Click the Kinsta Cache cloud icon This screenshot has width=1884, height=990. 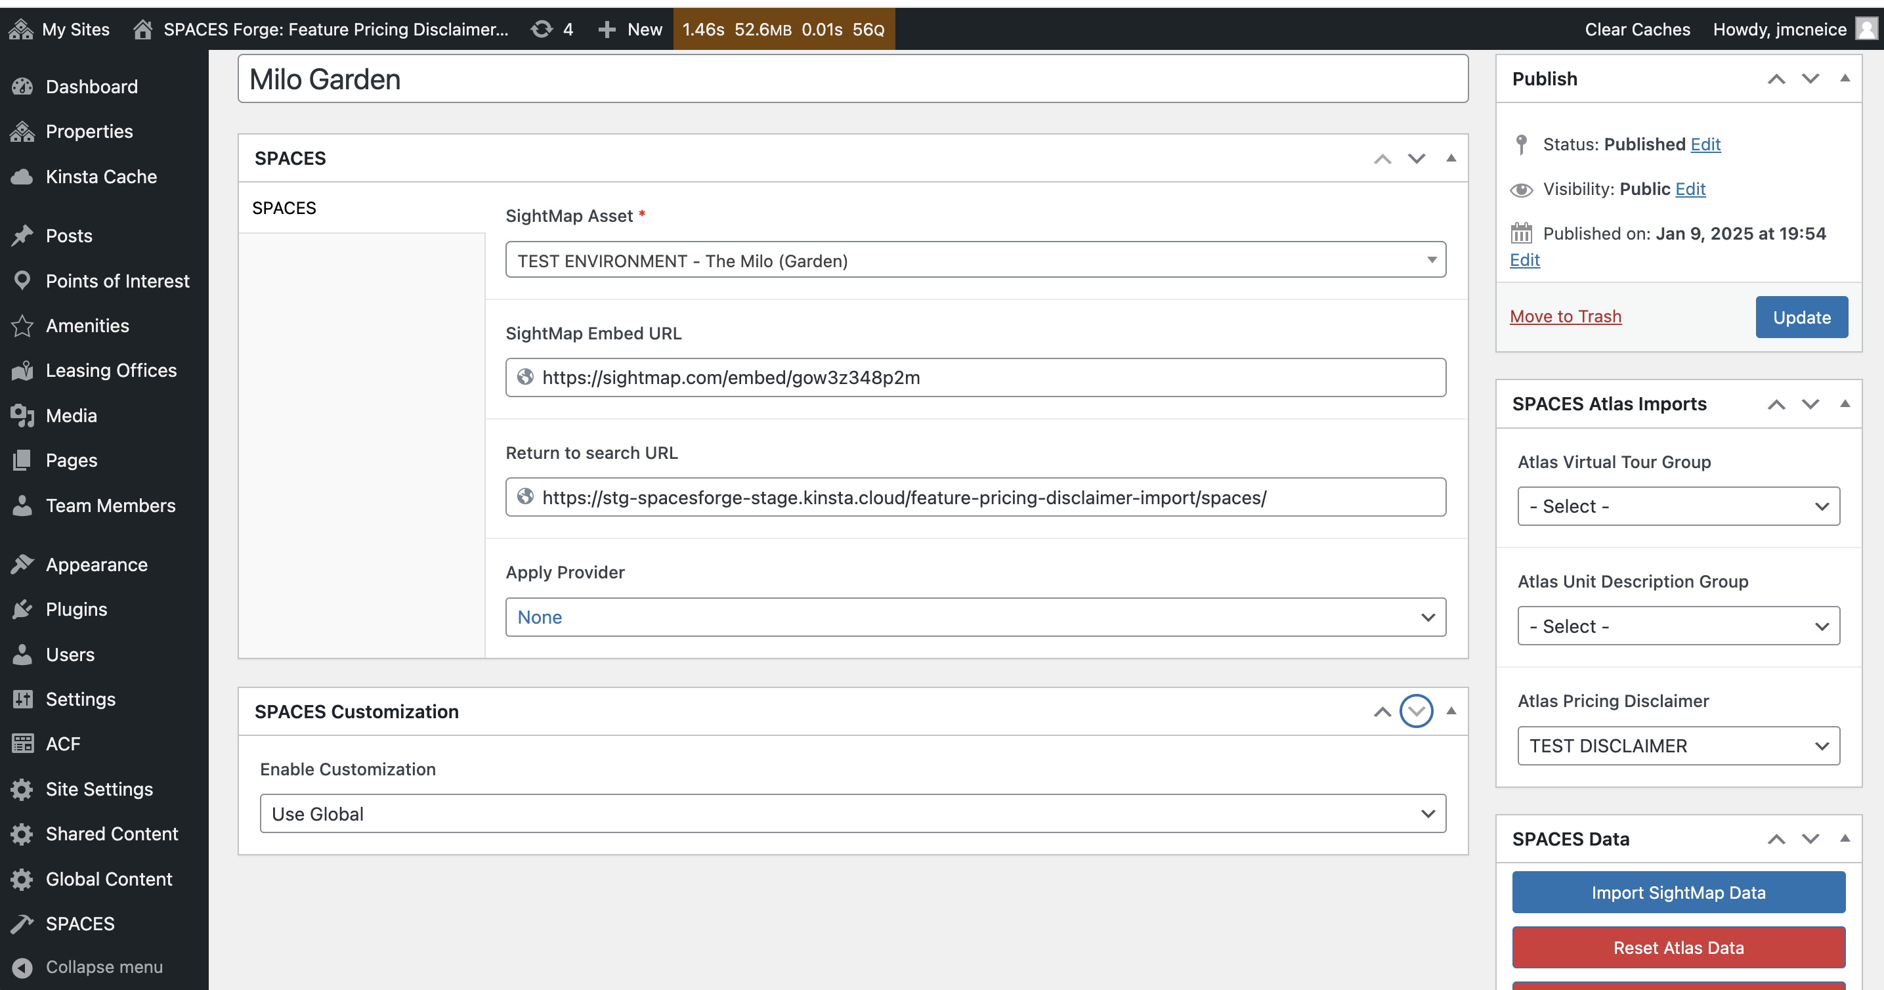click(x=23, y=177)
